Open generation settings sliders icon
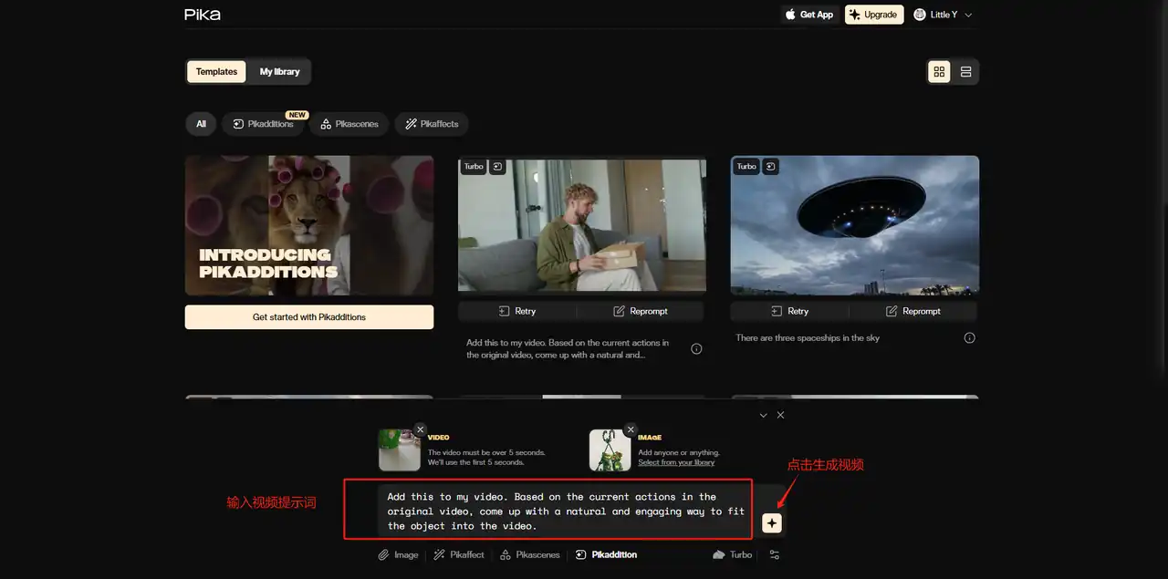 pyautogui.click(x=775, y=554)
